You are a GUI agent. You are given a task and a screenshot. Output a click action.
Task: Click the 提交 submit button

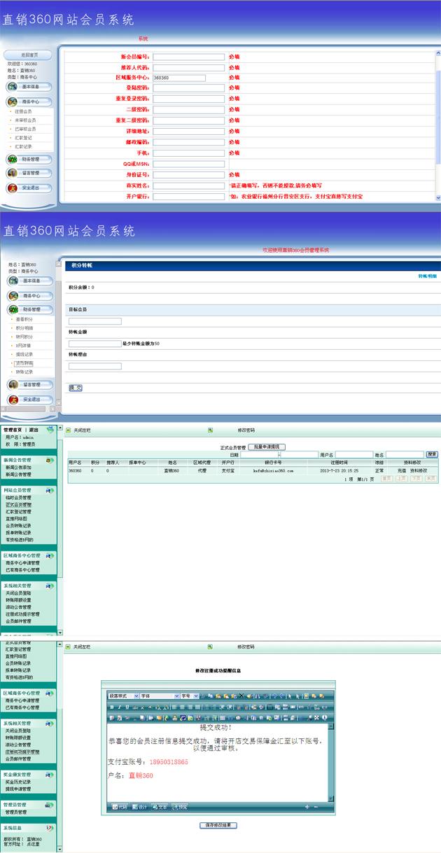tap(75, 388)
